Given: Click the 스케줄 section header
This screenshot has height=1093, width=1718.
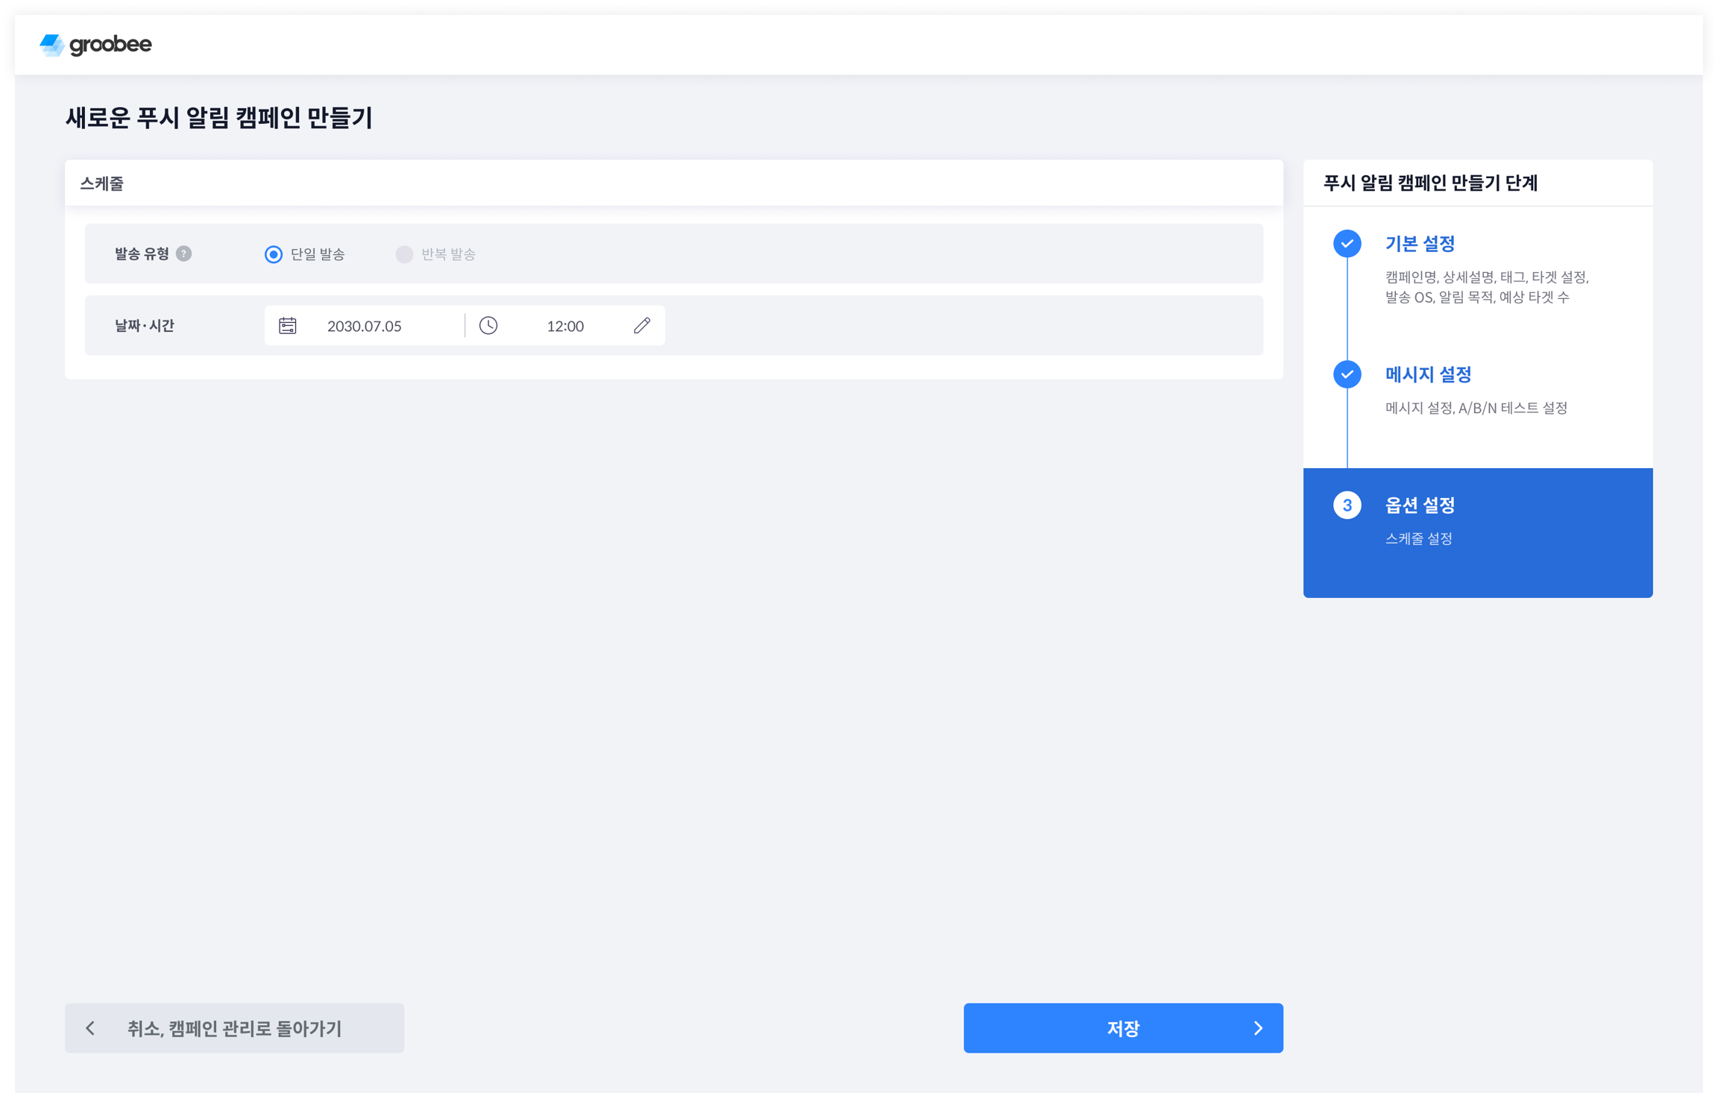Looking at the screenshot, I should pos(102,183).
